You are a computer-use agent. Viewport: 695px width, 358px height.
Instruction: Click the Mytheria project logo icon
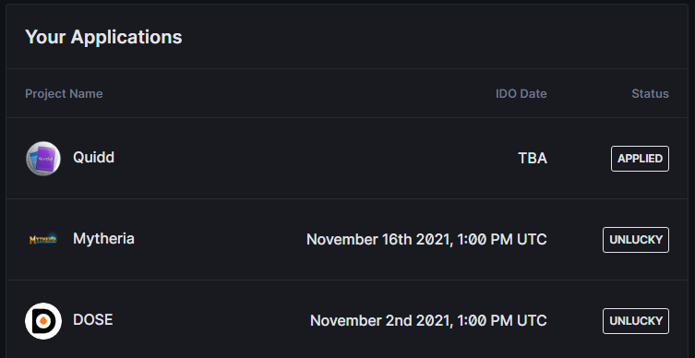point(43,240)
